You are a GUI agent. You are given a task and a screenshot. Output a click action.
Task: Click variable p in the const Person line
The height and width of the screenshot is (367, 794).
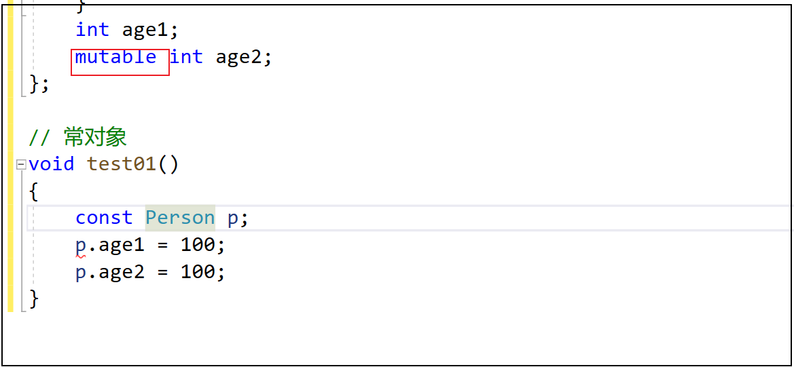pos(233,218)
